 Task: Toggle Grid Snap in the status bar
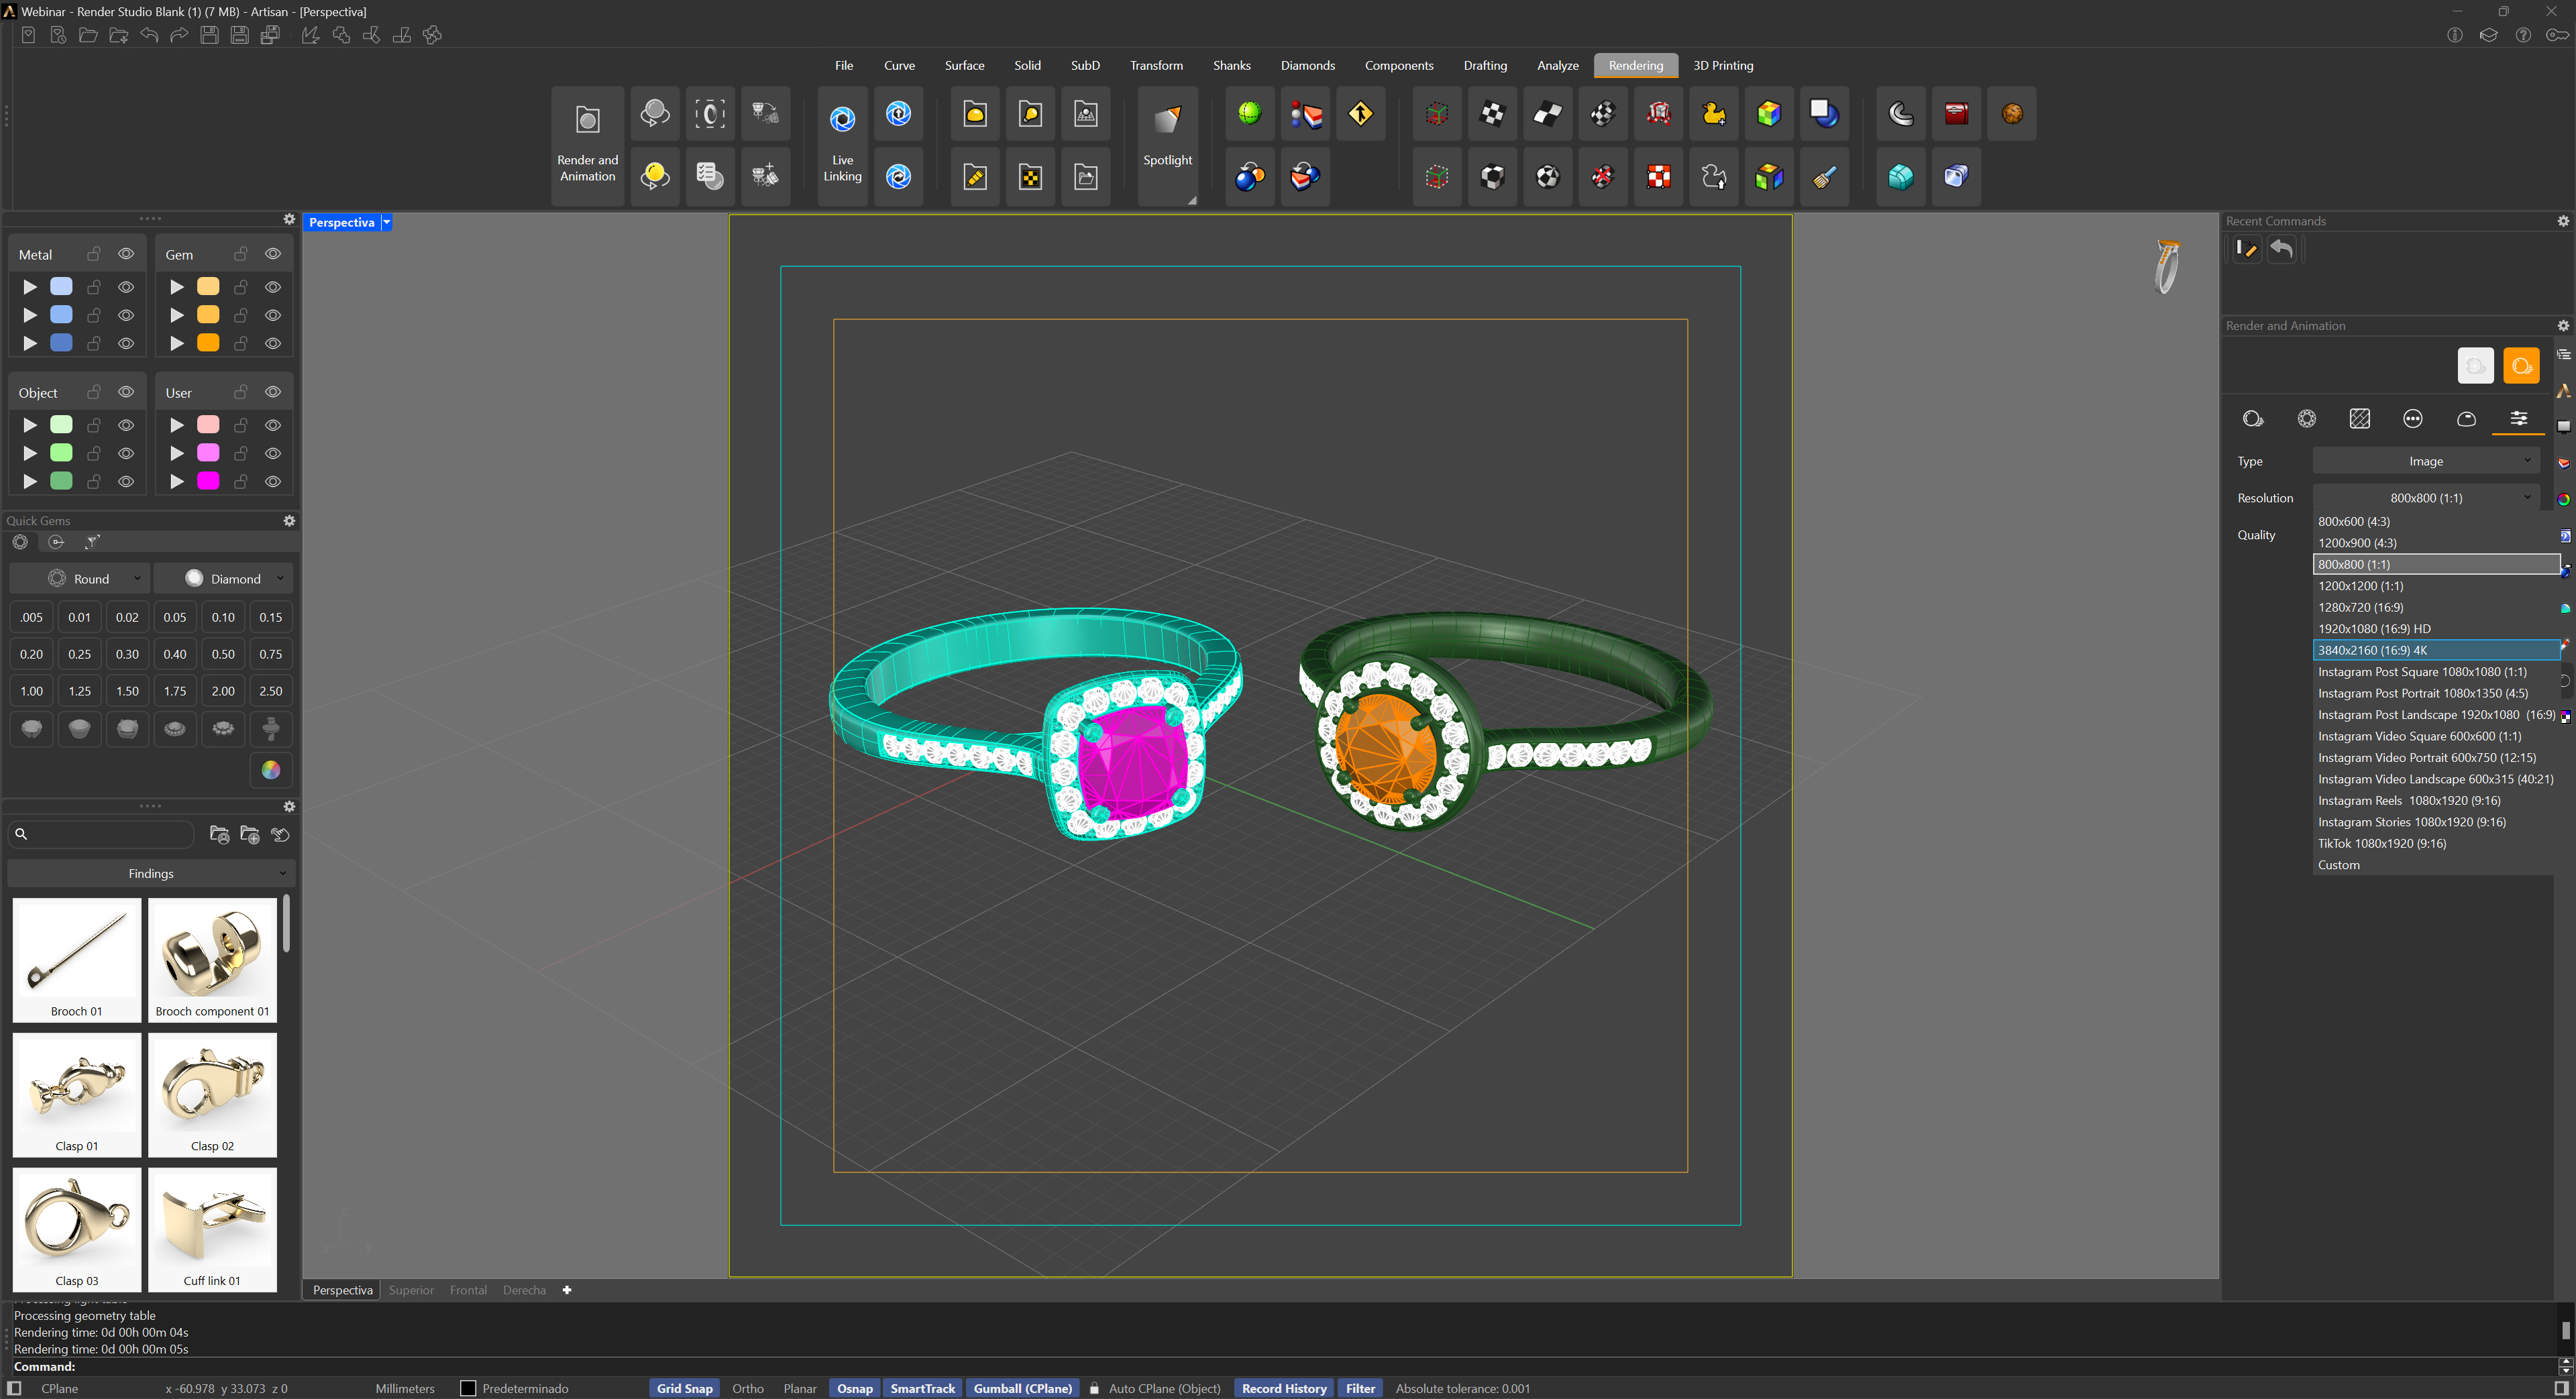684,1388
